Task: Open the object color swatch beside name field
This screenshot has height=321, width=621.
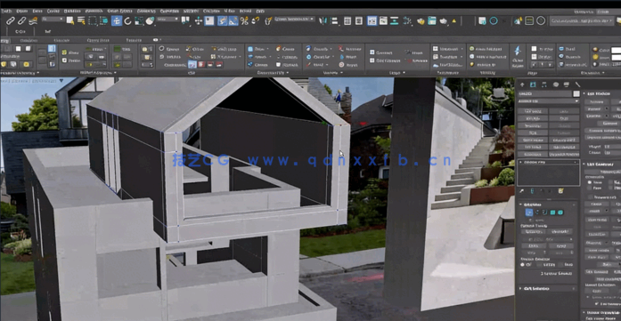Action: click(x=576, y=93)
